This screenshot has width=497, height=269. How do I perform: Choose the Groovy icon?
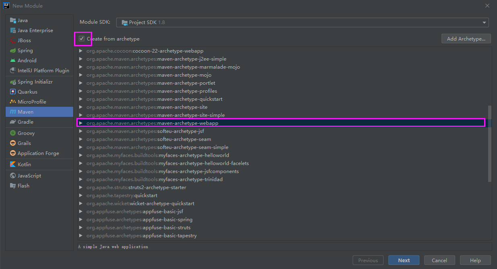click(x=13, y=133)
